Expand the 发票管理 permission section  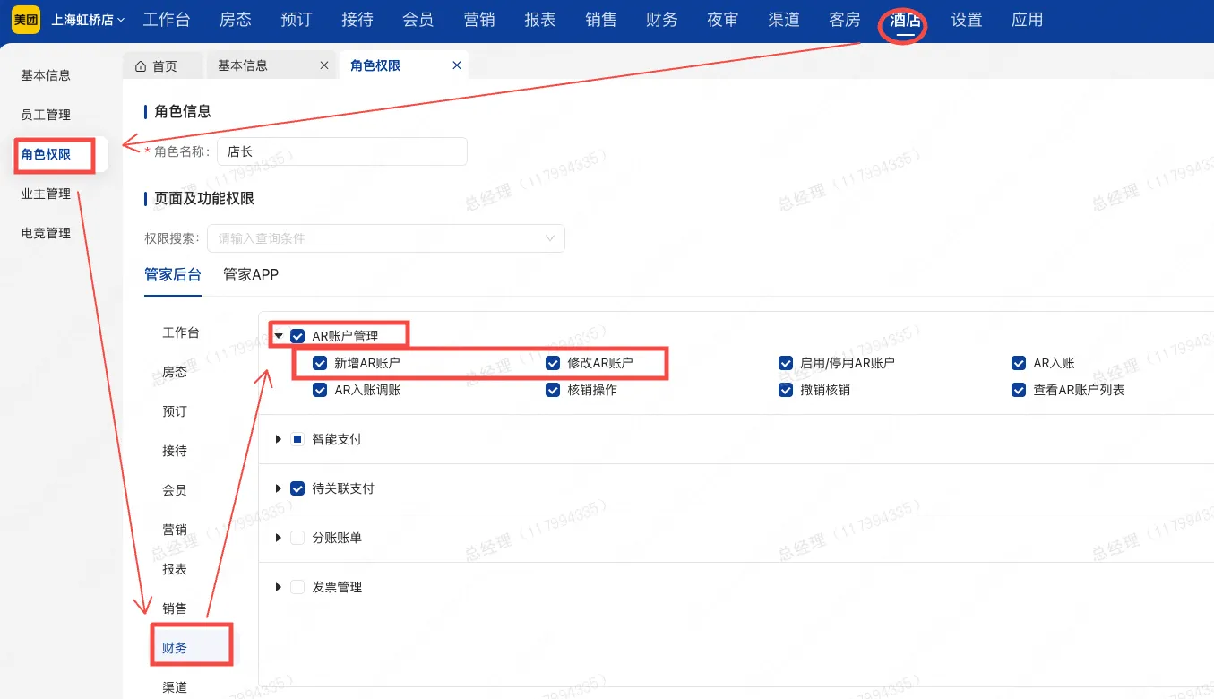(278, 587)
